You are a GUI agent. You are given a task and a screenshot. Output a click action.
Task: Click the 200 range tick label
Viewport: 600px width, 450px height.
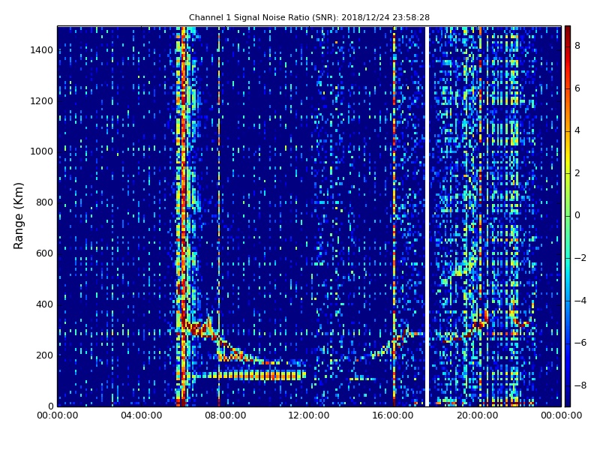click(x=44, y=355)
